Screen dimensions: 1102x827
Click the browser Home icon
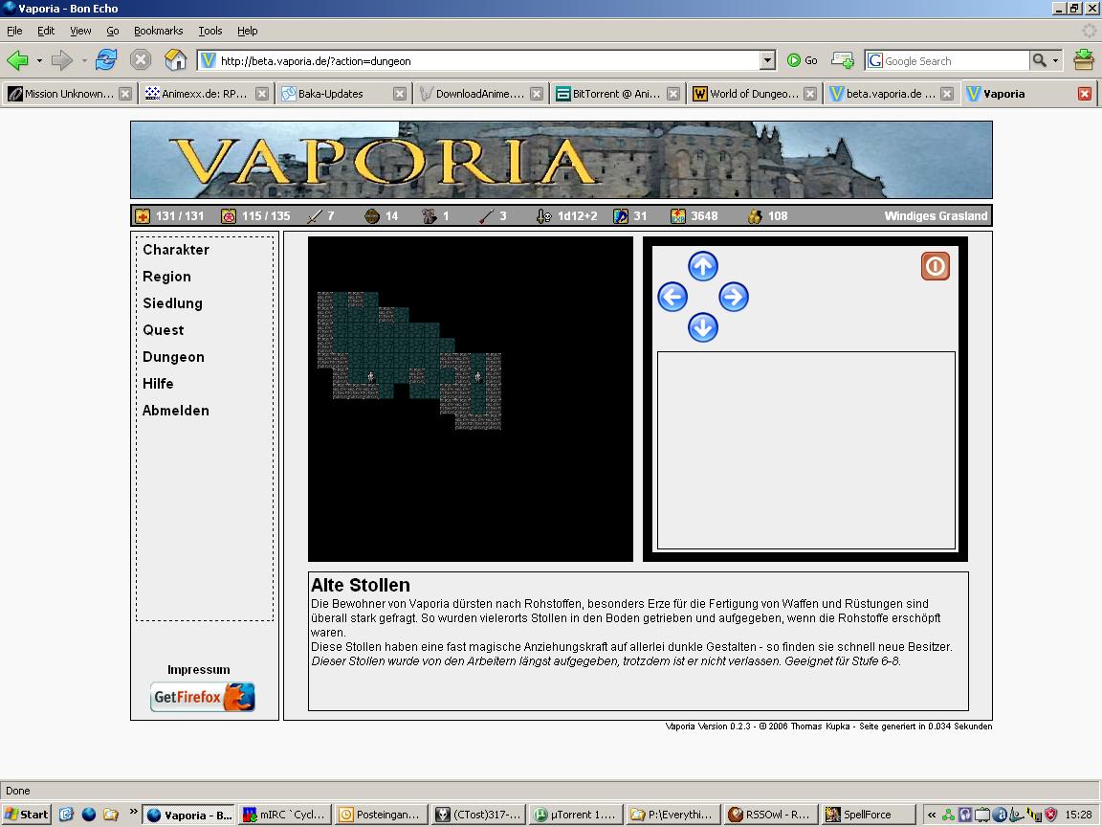(175, 60)
